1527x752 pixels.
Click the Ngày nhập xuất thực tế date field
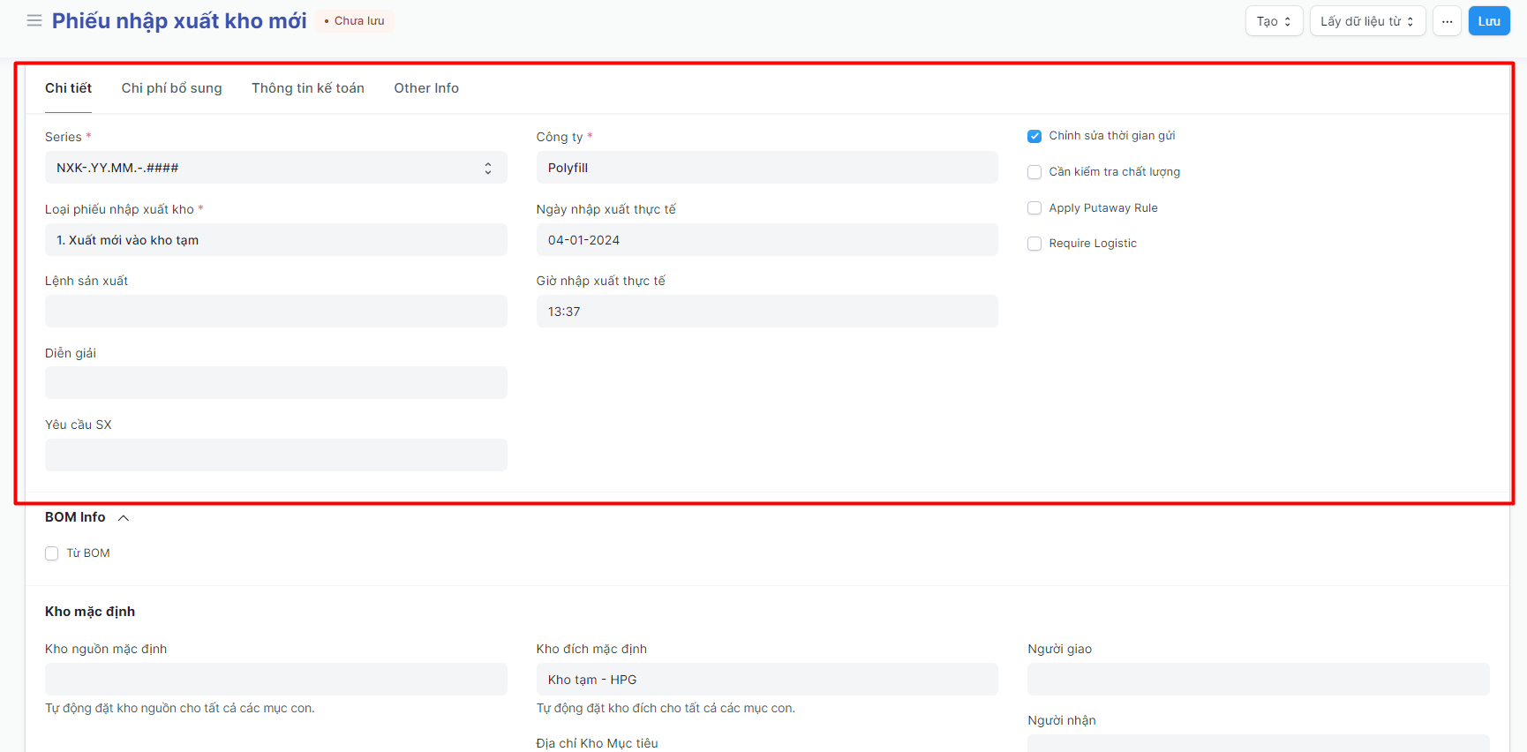766,240
